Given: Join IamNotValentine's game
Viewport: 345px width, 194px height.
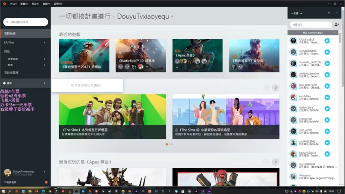Looking at the screenshot, I should pos(327,75).
